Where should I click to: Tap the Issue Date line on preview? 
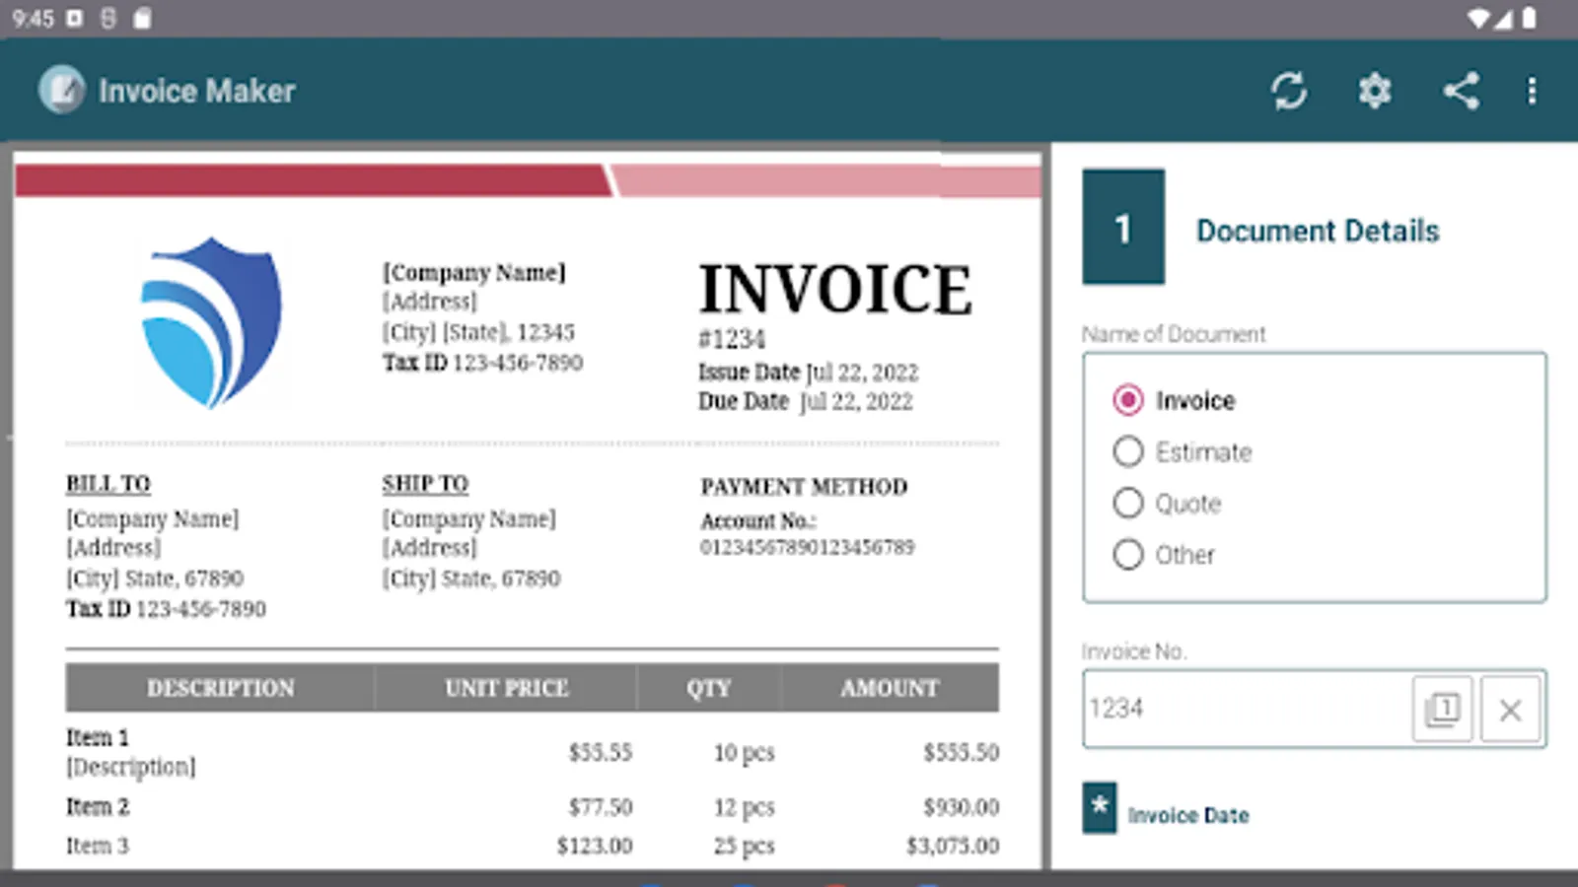pyautogui.click(x=808, y=373)
